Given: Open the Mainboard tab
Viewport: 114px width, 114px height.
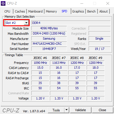Looking at the screenshot, I should (x=35, y=11).
